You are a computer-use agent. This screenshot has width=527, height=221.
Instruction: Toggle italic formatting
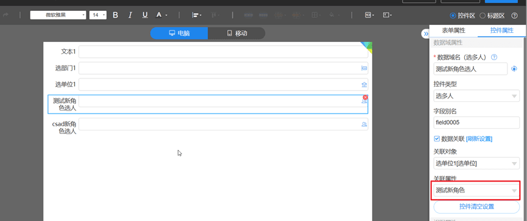tap(130, 15)
